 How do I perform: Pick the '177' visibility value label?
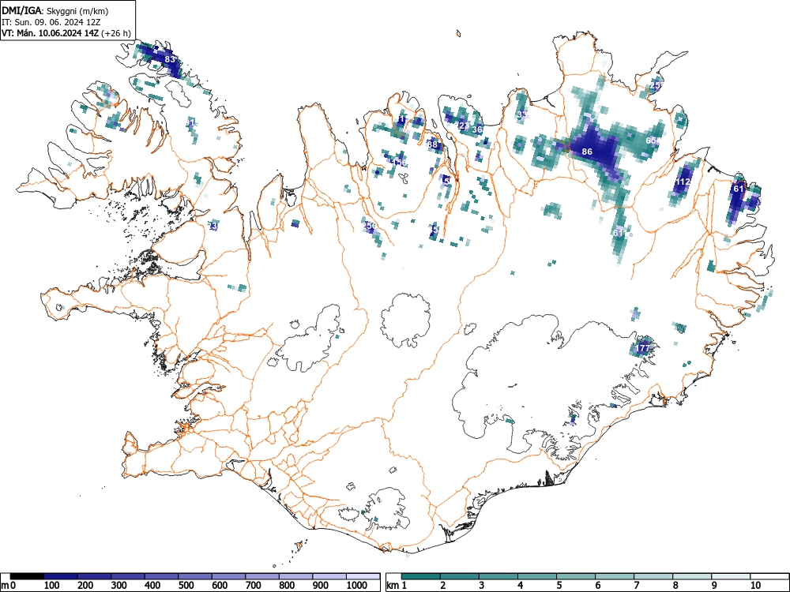click(x=642, y=348)
